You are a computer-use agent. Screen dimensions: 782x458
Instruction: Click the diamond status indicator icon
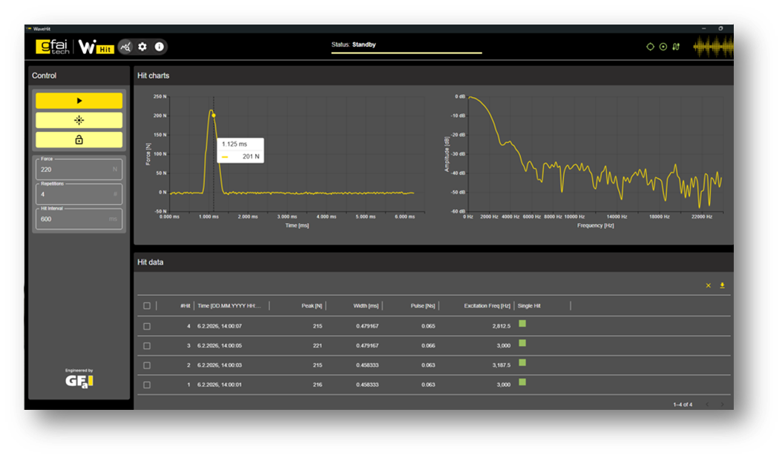650,47
